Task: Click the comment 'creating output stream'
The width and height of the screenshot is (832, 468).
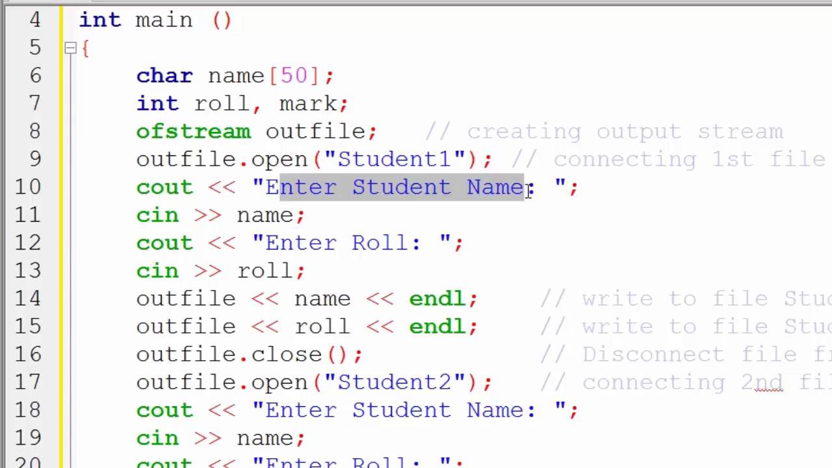Action: (x=604, y=132)
